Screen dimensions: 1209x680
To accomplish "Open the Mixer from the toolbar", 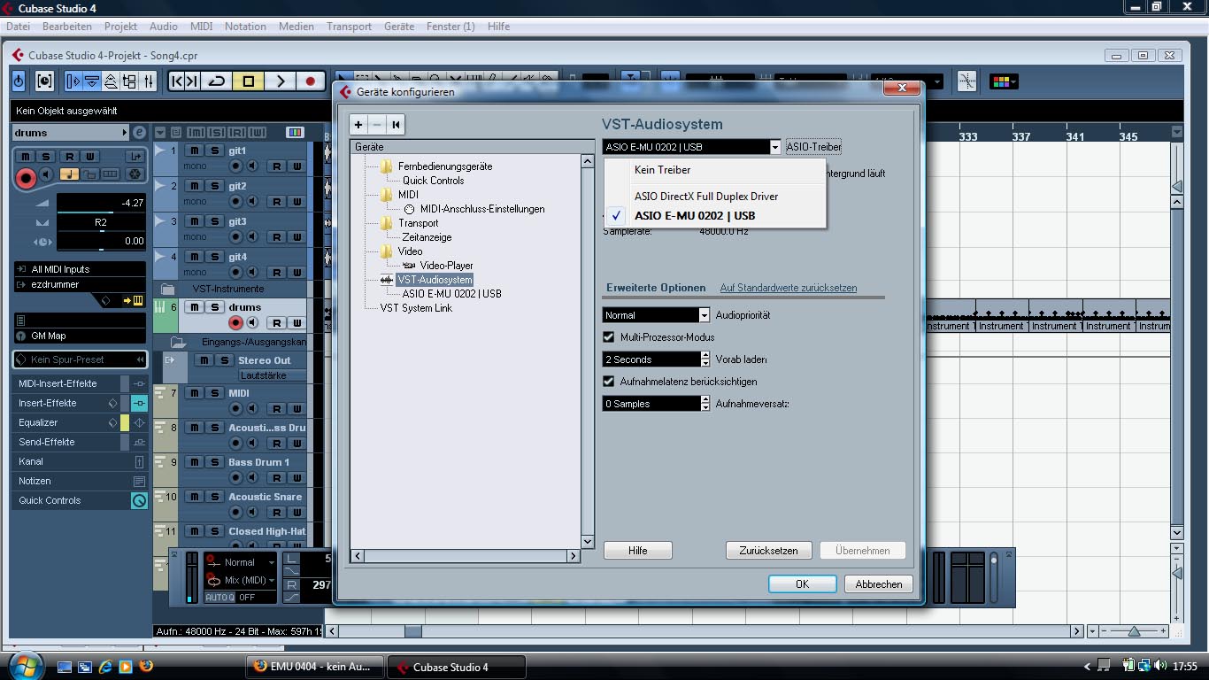I will [148, 81].
